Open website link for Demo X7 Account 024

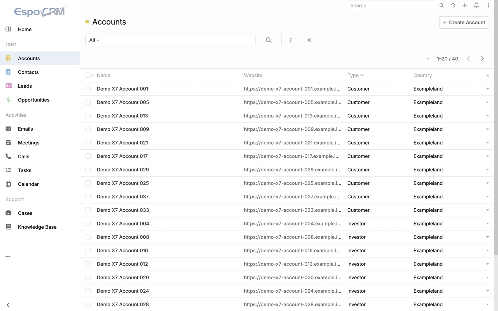pos(293,291)
